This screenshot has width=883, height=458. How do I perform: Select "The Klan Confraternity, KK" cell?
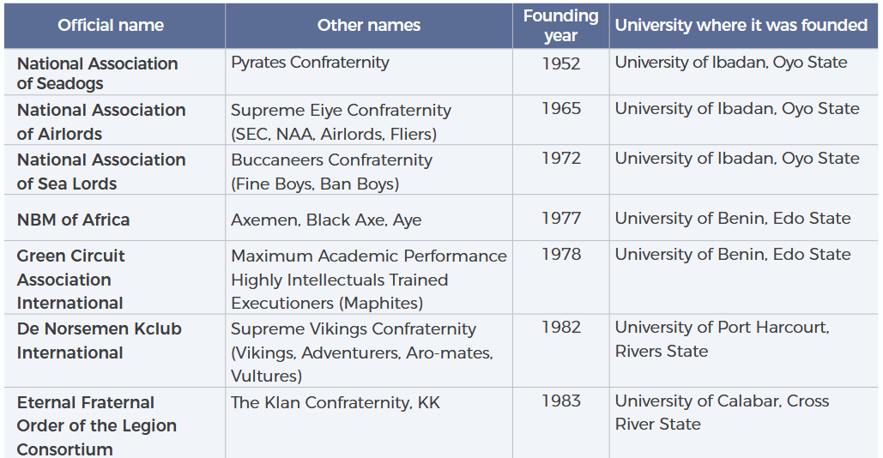[336, 403]
